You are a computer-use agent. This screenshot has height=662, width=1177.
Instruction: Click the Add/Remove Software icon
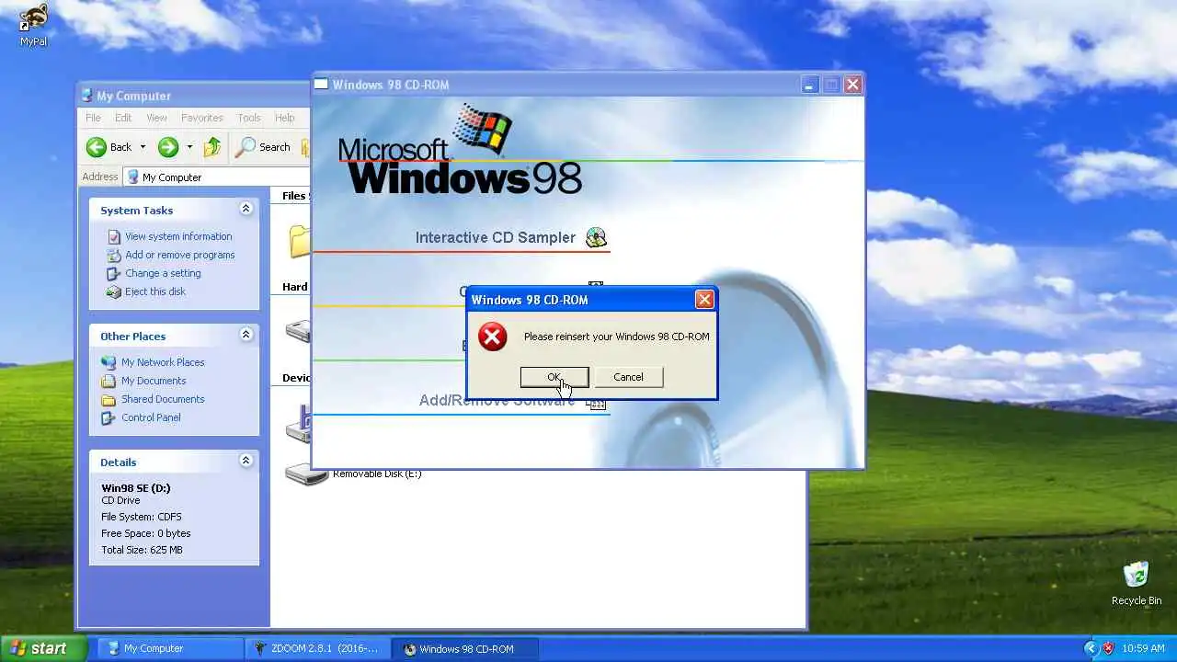coord(597,403)
